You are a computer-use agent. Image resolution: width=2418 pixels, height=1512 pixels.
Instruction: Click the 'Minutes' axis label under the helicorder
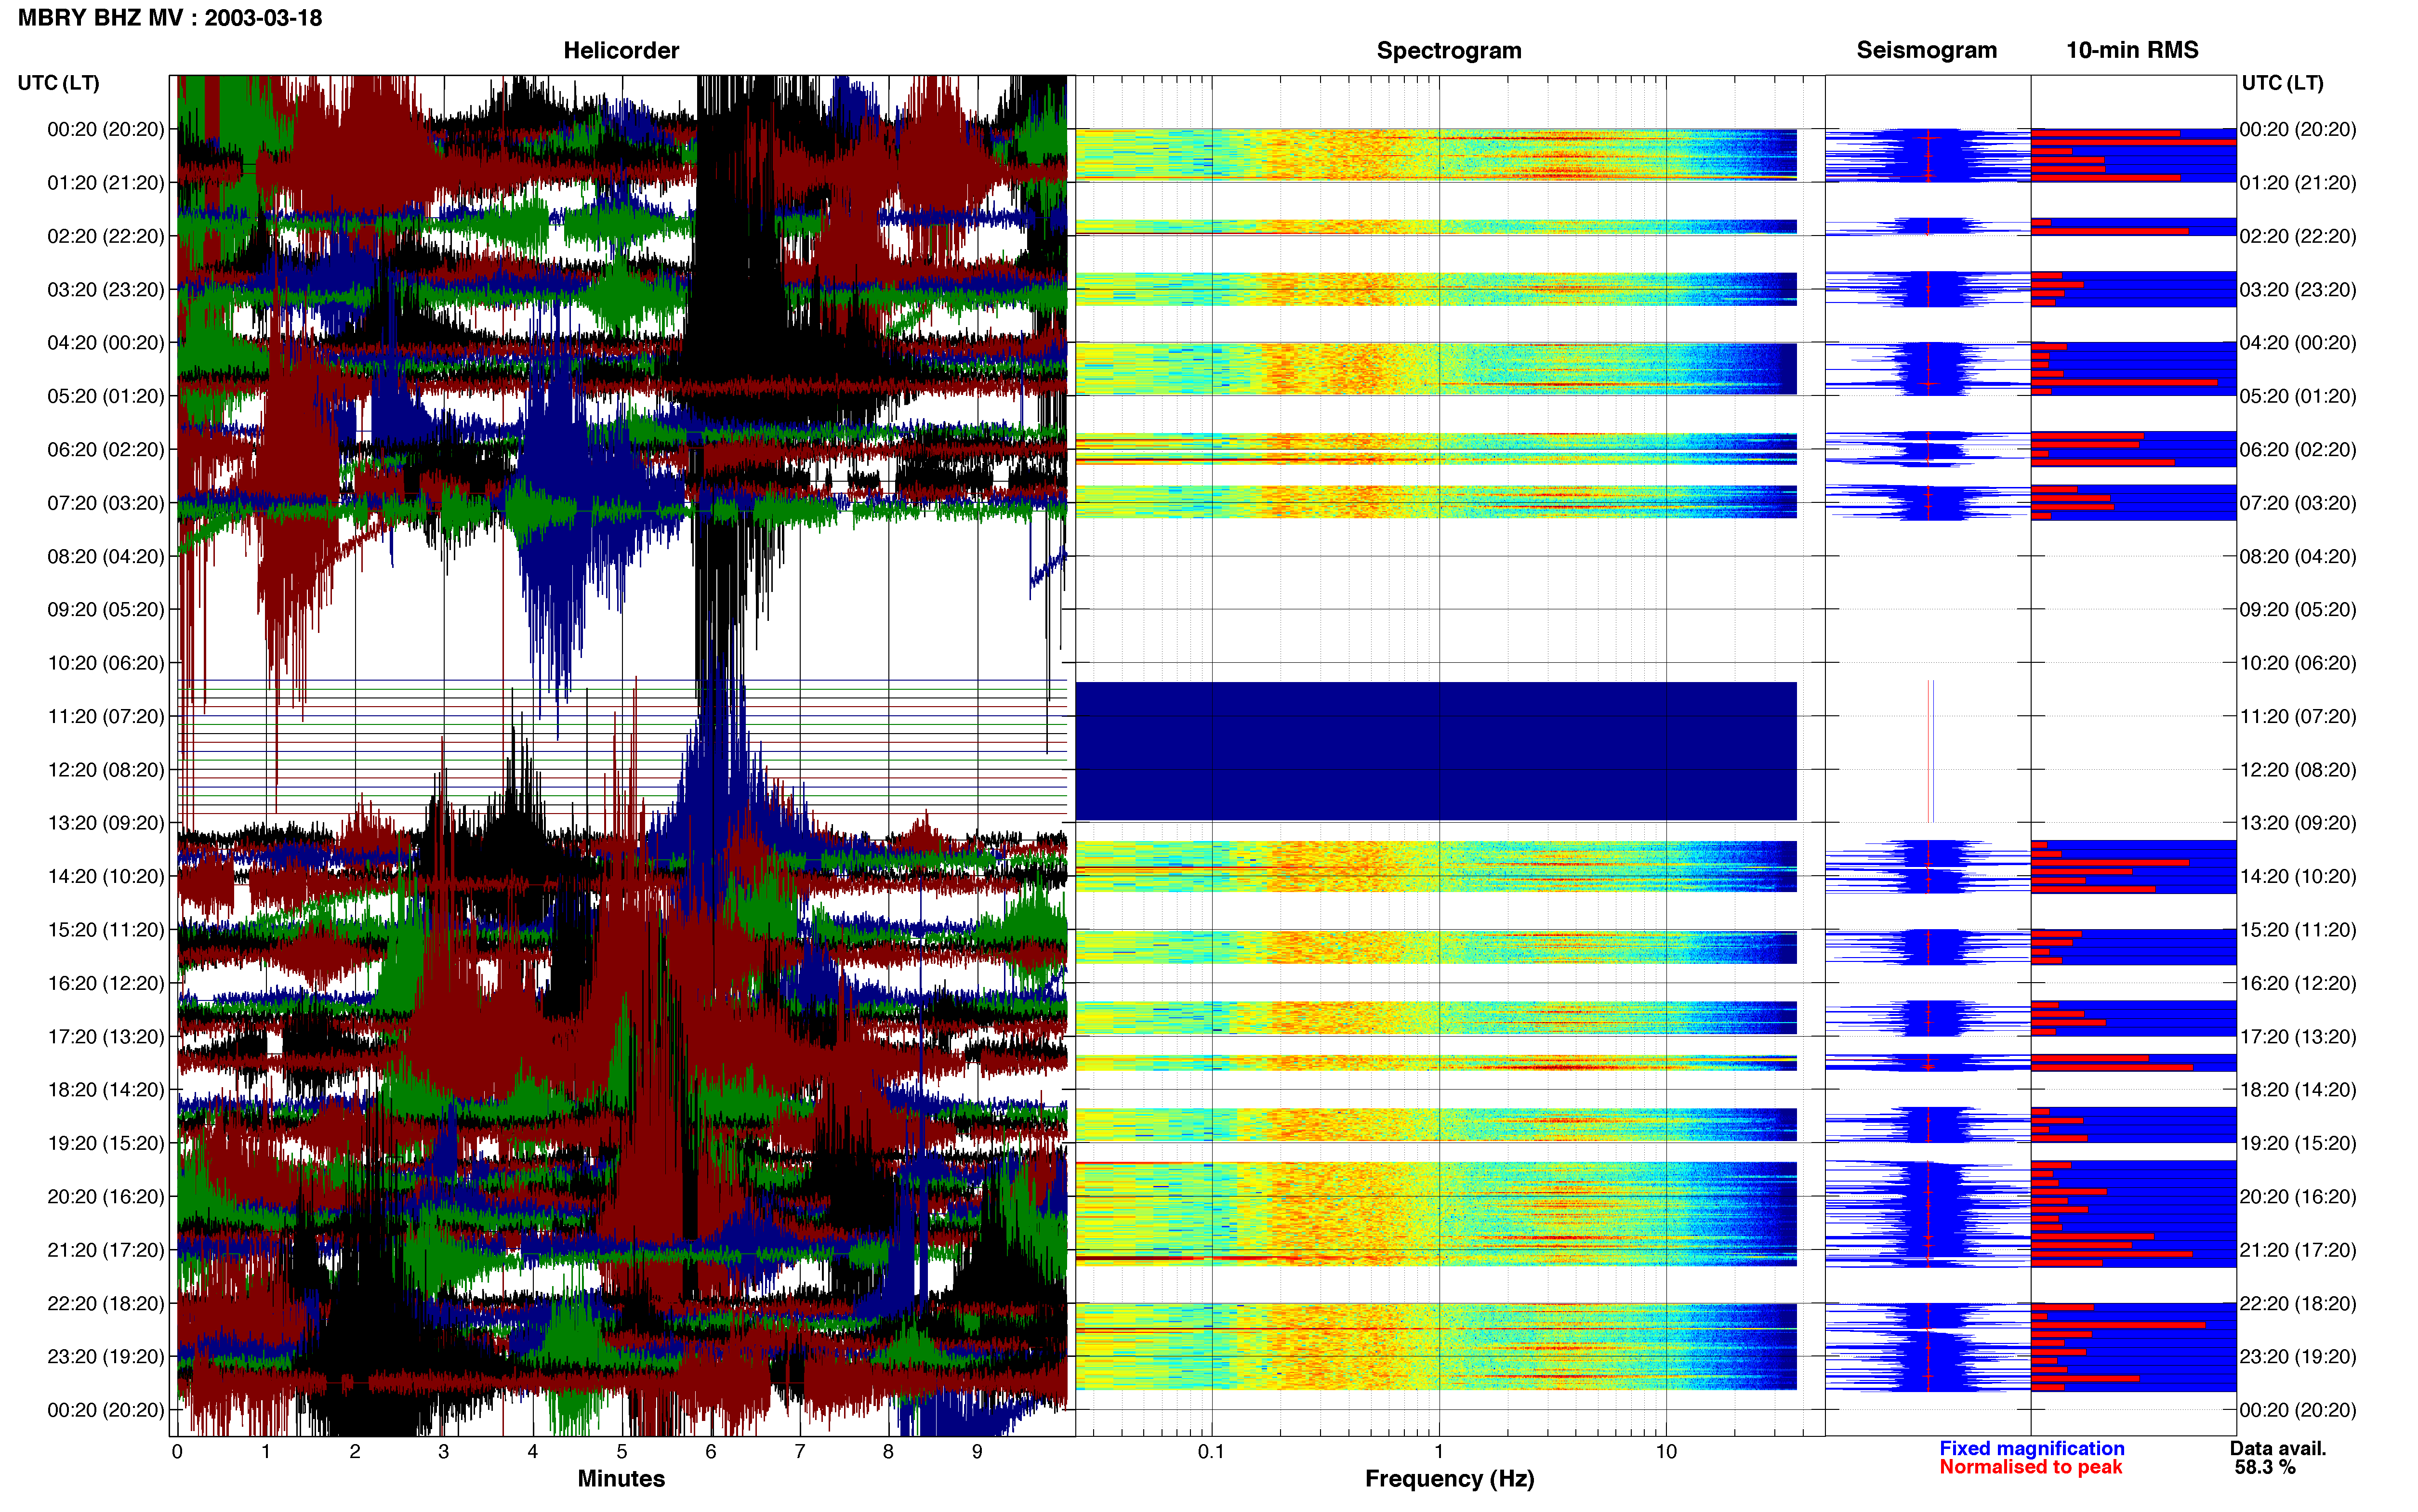click(x=621, y=1479)
